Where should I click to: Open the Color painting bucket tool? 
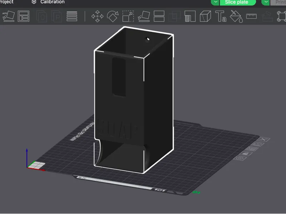pos(236,16)
